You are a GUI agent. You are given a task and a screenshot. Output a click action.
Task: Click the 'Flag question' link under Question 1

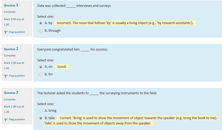(17, 32)
